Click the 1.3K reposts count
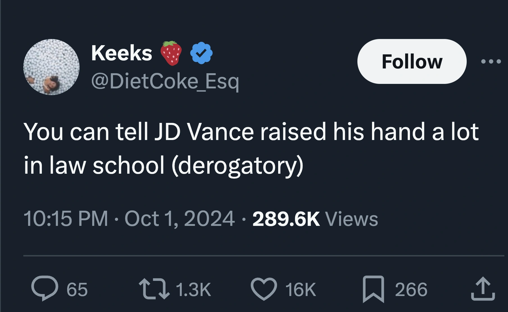Viewport: 508px width, 312px height. pos(193,290)
